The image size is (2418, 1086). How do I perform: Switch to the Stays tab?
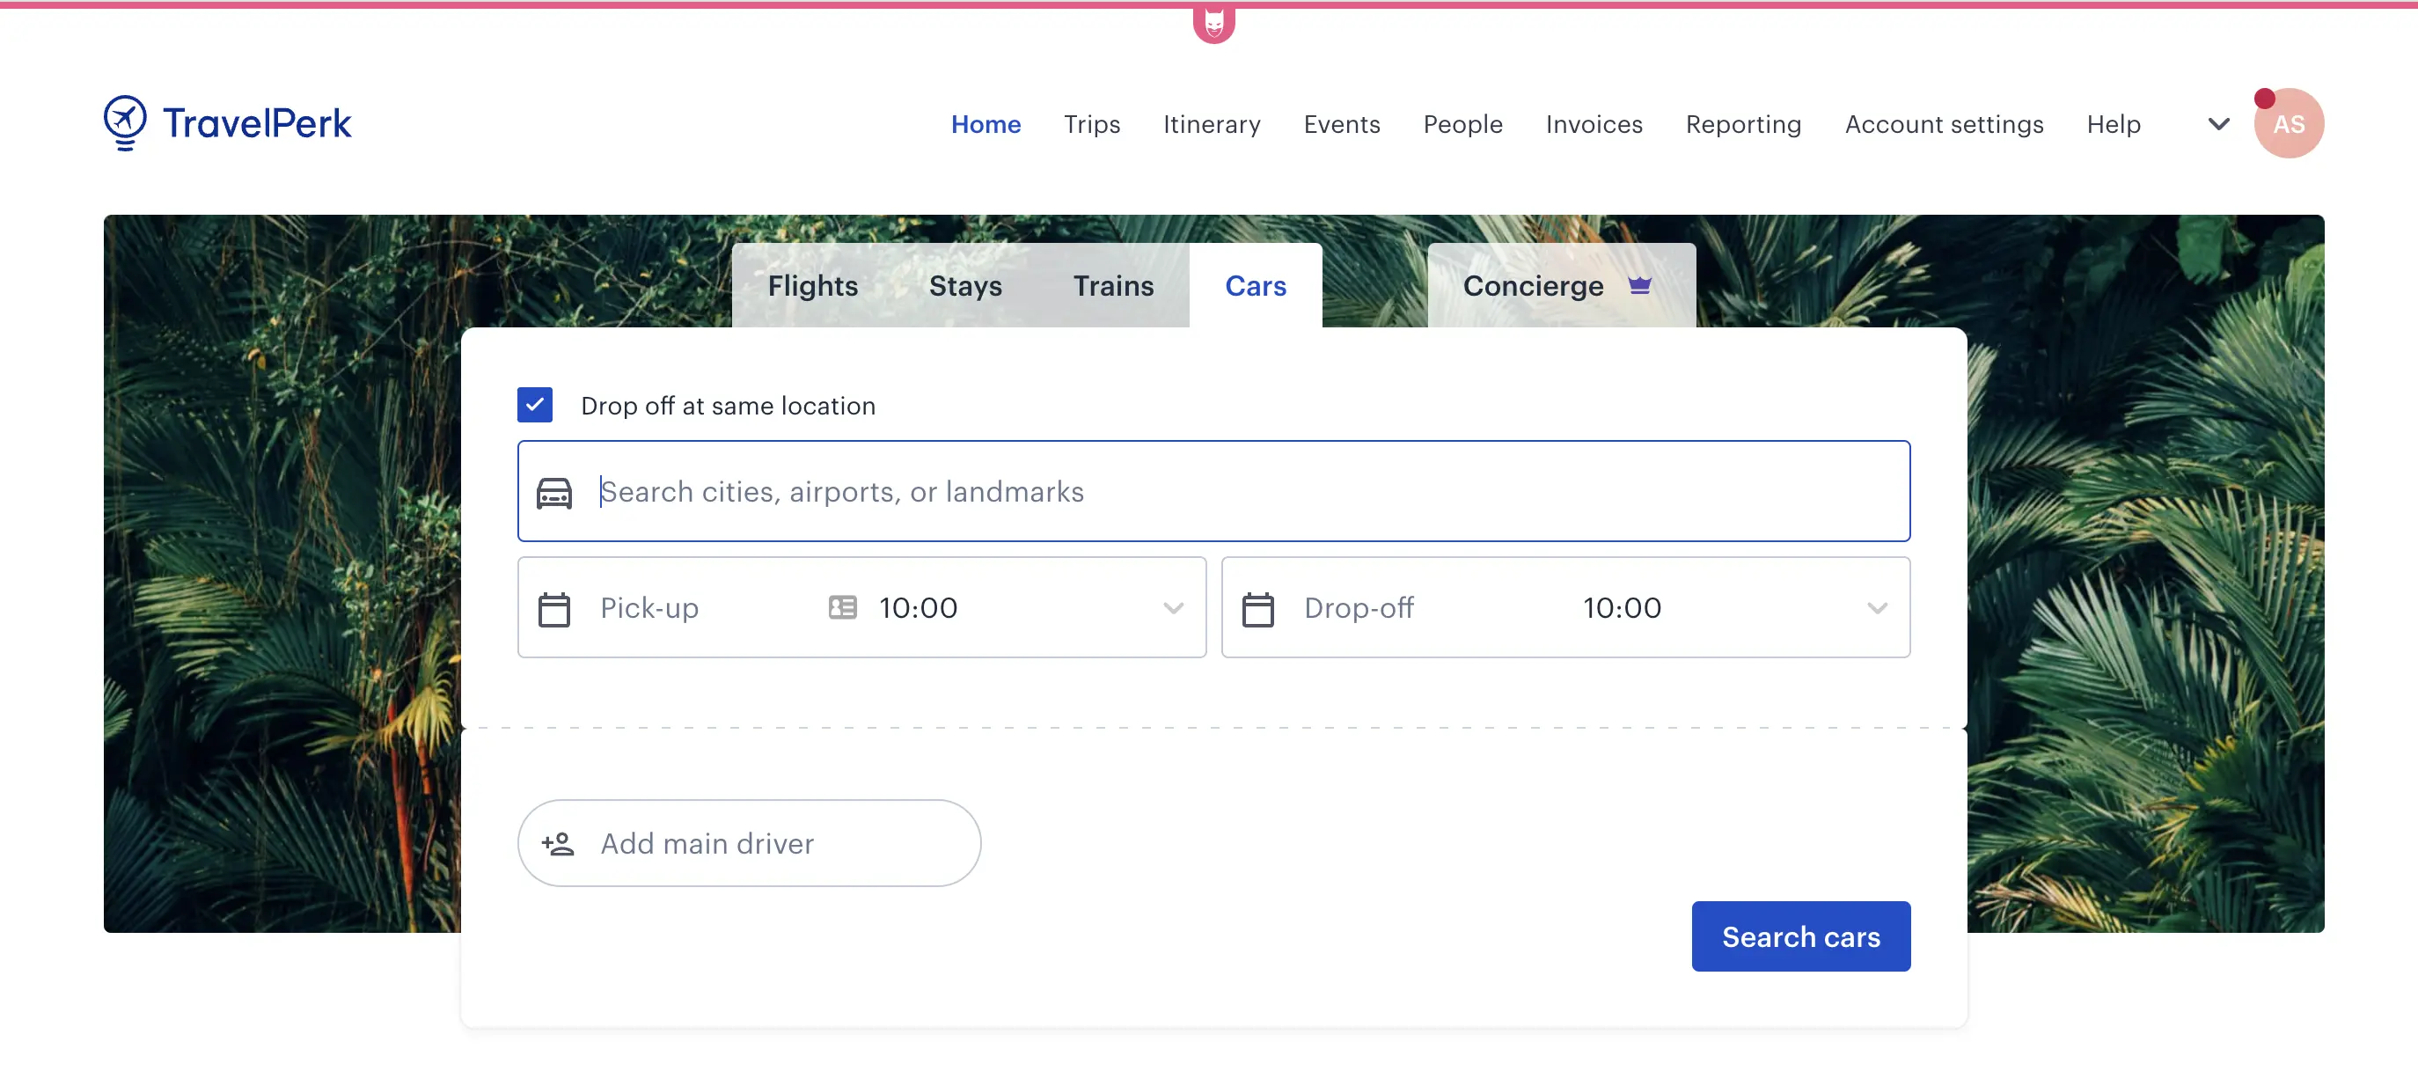pyautogui.click(x=965, y=285)
